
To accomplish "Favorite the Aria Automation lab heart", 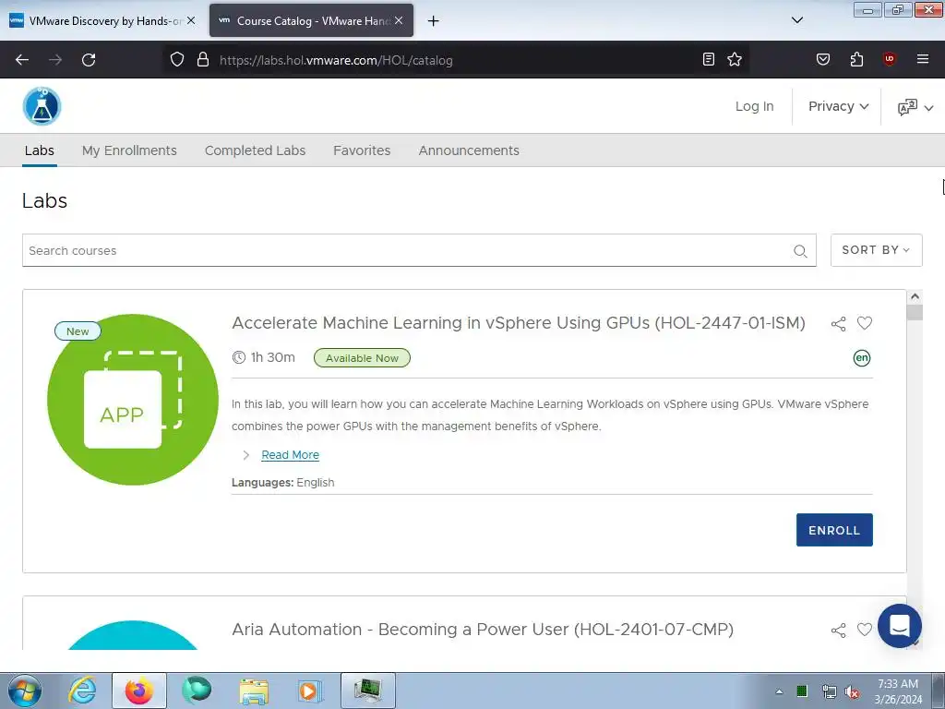I will 864,630.
